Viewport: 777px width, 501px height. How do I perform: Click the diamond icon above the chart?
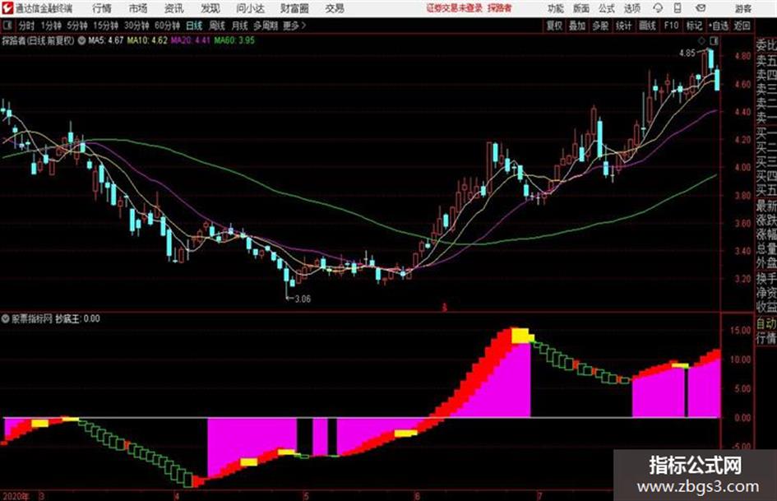pos(701,40)
